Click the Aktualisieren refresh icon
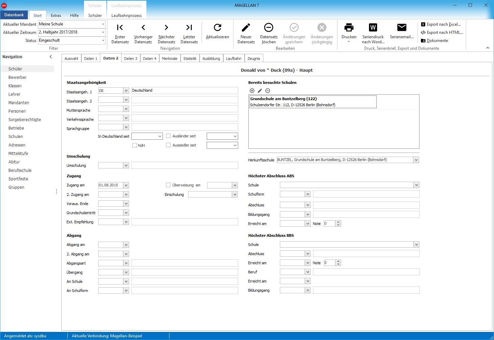Image resolution: width=494 pixels, height=340 pixels. tap(218, 27)
